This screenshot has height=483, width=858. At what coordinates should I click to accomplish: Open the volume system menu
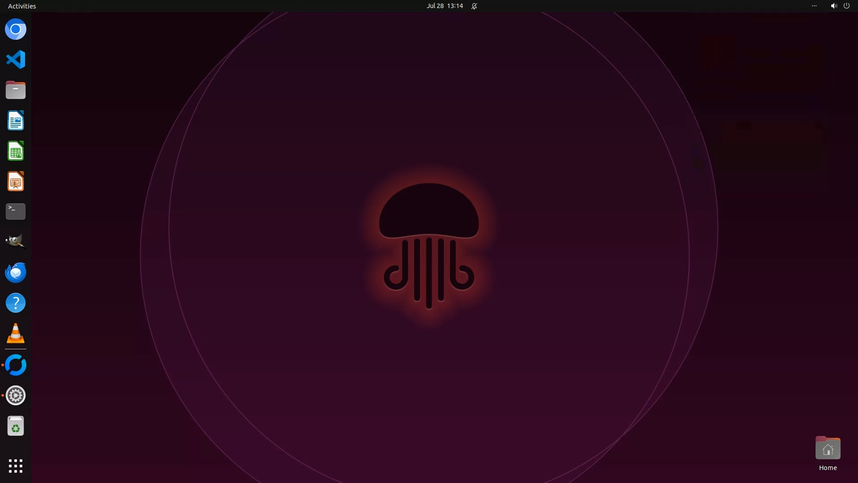[833, 6]
